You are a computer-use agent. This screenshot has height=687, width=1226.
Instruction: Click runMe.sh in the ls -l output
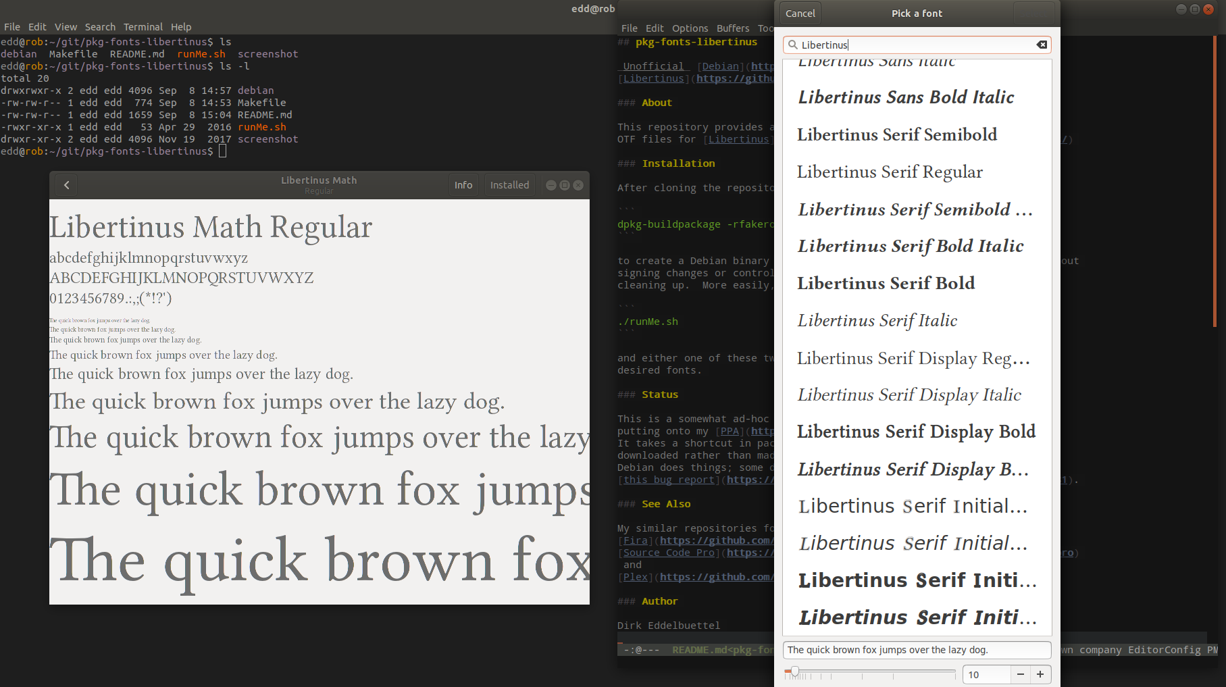[x=262, y=127]
